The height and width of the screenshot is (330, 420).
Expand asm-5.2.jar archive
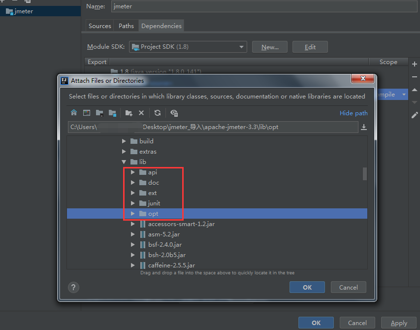point(132,234)
